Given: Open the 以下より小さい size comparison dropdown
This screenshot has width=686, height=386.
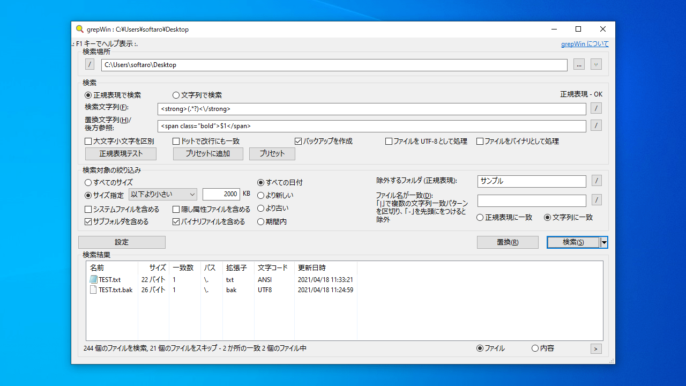Looking at the screenshot, I should 163,195.
